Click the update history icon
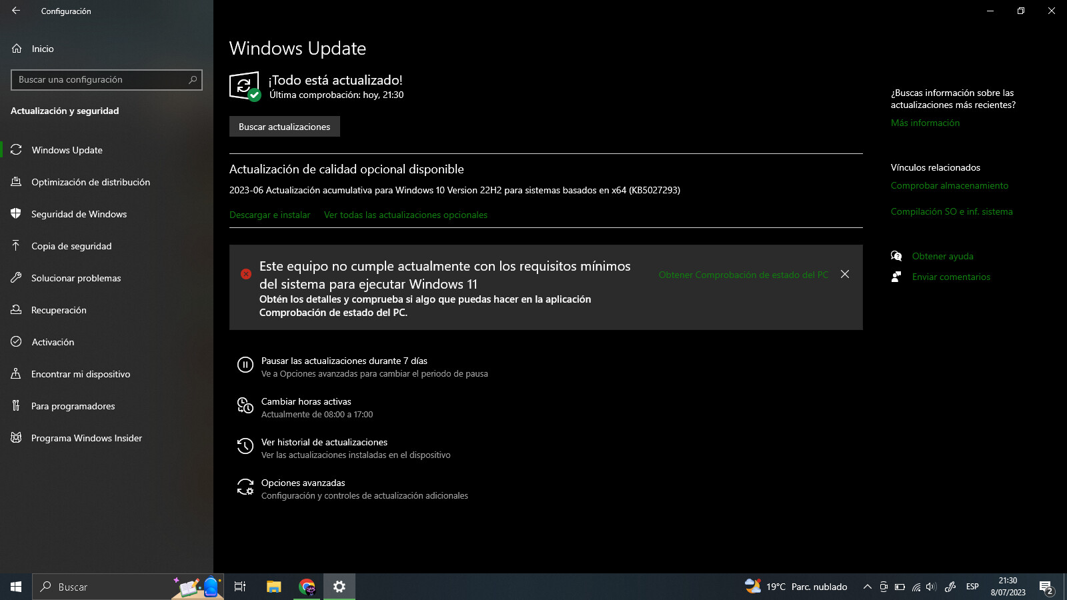The height and width of the screenshot is (600, 1067). coord(245,446)
